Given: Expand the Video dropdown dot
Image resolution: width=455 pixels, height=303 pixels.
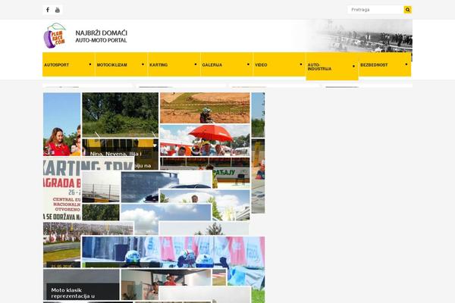Looking at the screenshot, I should click(x=301, y=64).
